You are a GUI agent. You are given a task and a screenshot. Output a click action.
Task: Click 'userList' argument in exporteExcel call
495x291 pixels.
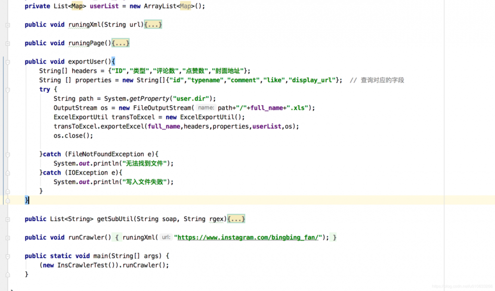click(267, 126)
